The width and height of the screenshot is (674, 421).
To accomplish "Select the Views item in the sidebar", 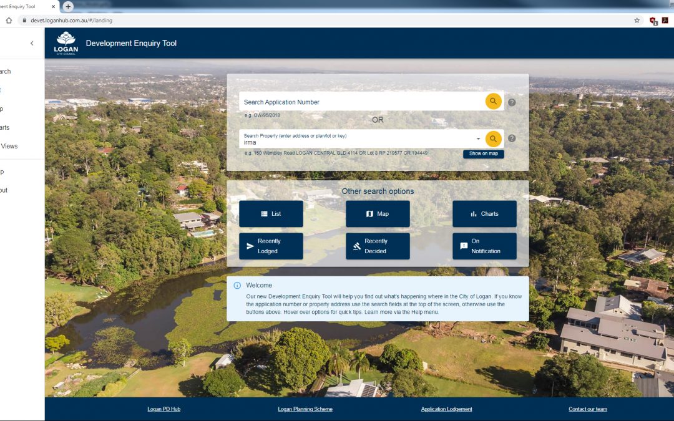I will (x=9, y=146).
